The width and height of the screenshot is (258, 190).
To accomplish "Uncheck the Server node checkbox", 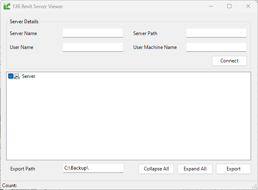I will point(11,76).
